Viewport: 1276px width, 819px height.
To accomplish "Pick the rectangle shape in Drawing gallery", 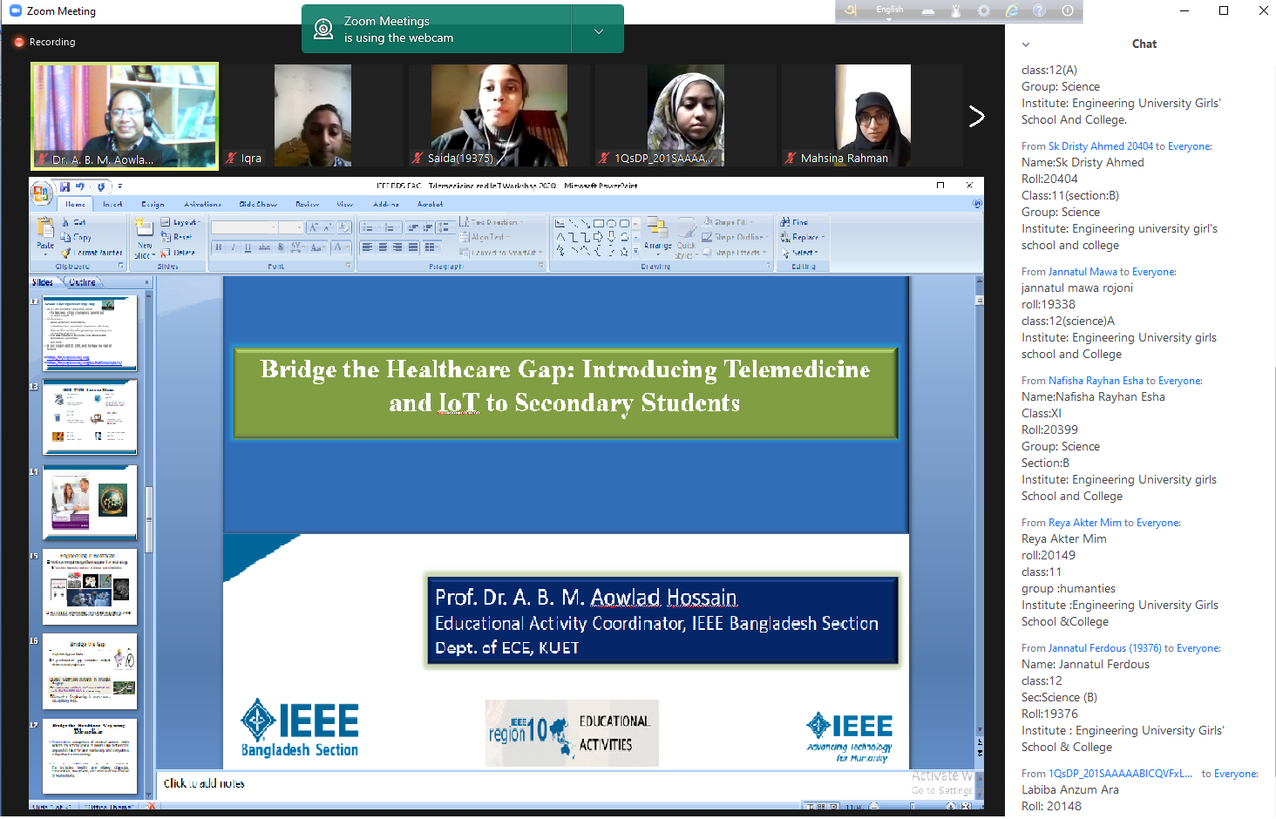I will [x=599, y=224].
